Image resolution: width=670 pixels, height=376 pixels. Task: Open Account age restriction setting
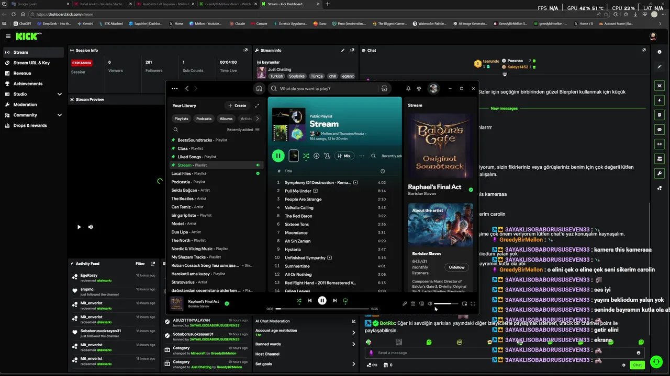[305, 332]
